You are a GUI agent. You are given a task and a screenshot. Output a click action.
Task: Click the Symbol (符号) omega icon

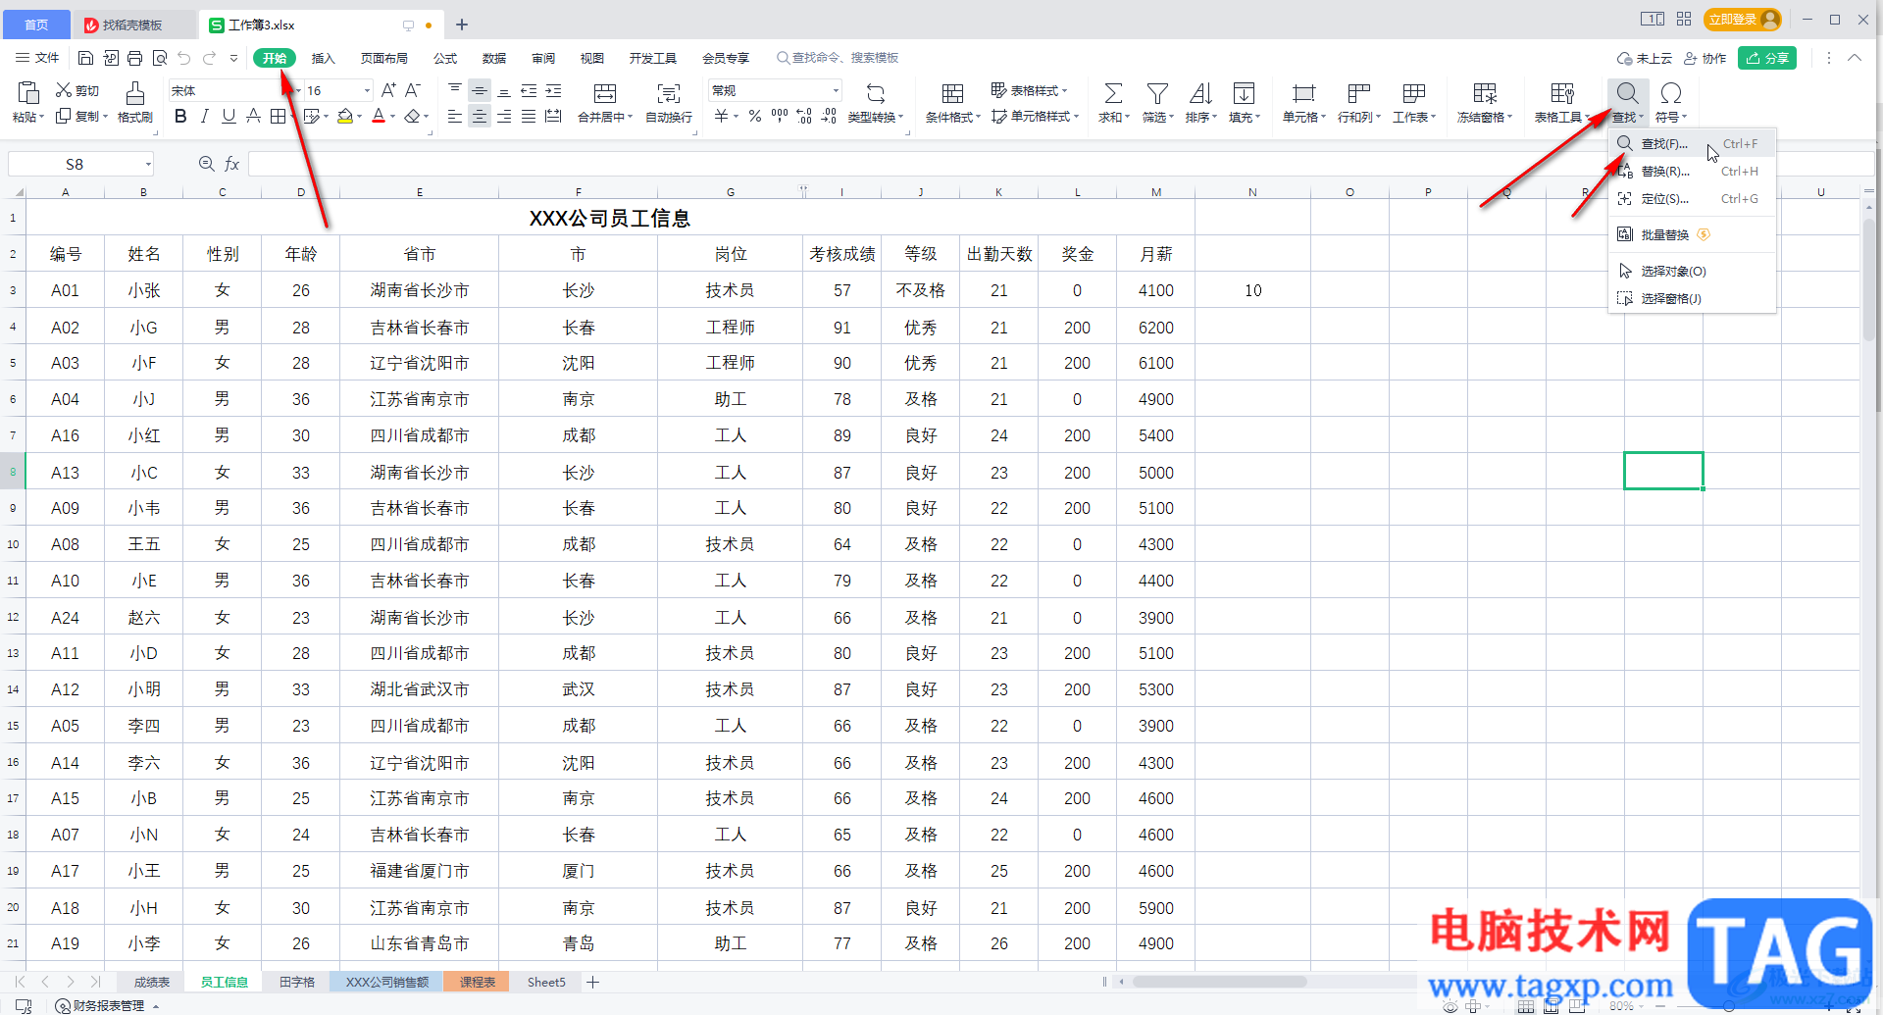[1671, 94]
